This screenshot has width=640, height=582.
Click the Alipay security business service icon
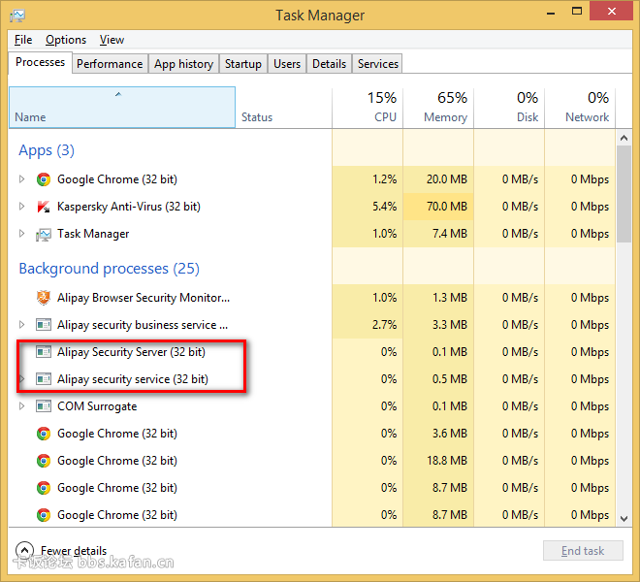tap(44, 325)
